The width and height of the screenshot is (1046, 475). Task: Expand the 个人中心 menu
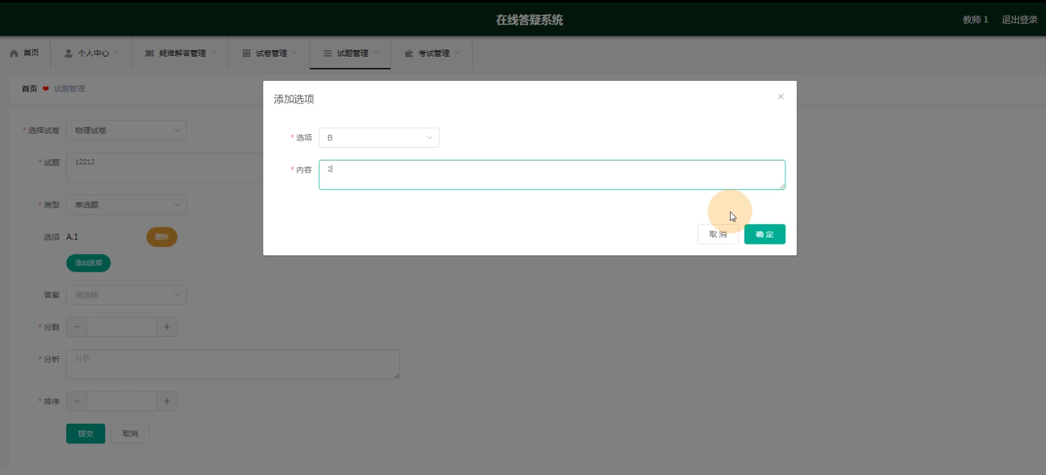(x=91, y=53)
